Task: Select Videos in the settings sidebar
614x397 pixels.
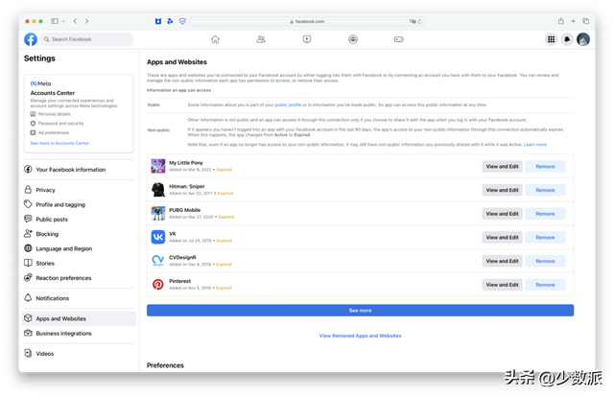Action: tap(79, 354)
